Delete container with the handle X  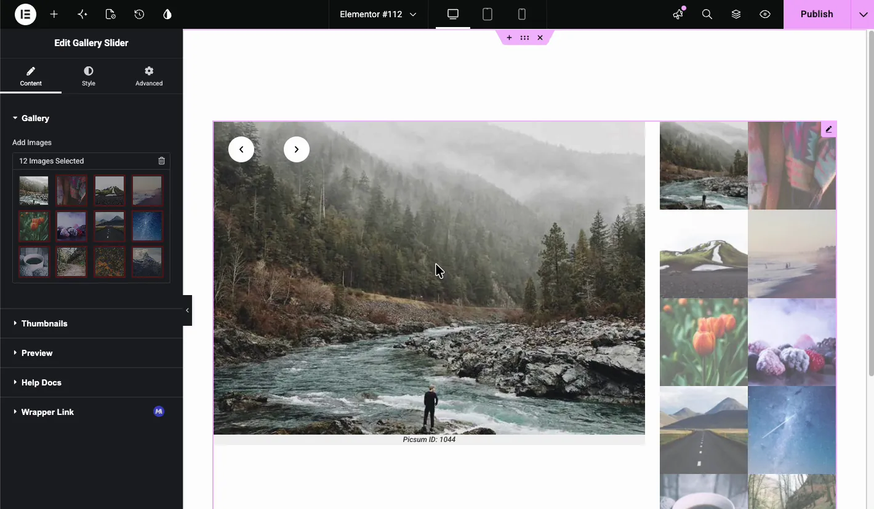tap(540, 38)
